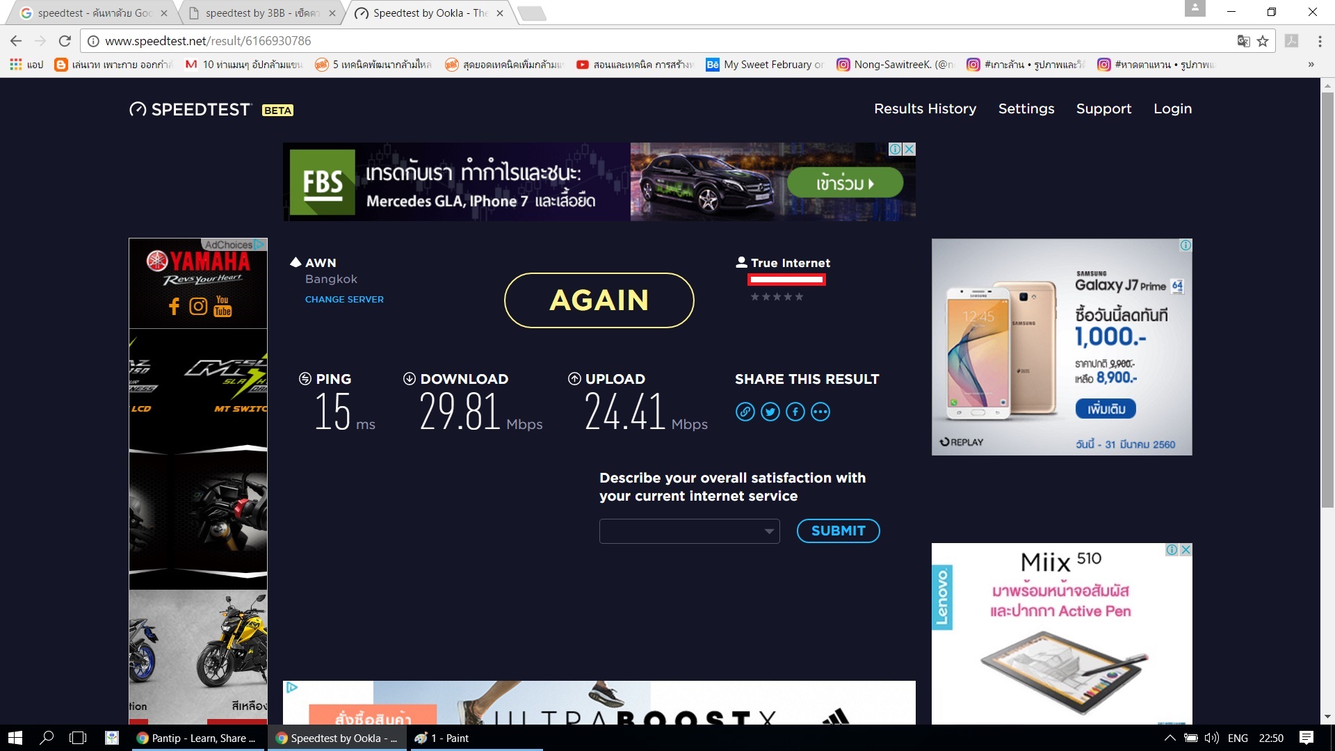This screenshot has width=1335, height=751.
Task: Click the Yamaha ad Instagram icon
Action: point(198,306)
